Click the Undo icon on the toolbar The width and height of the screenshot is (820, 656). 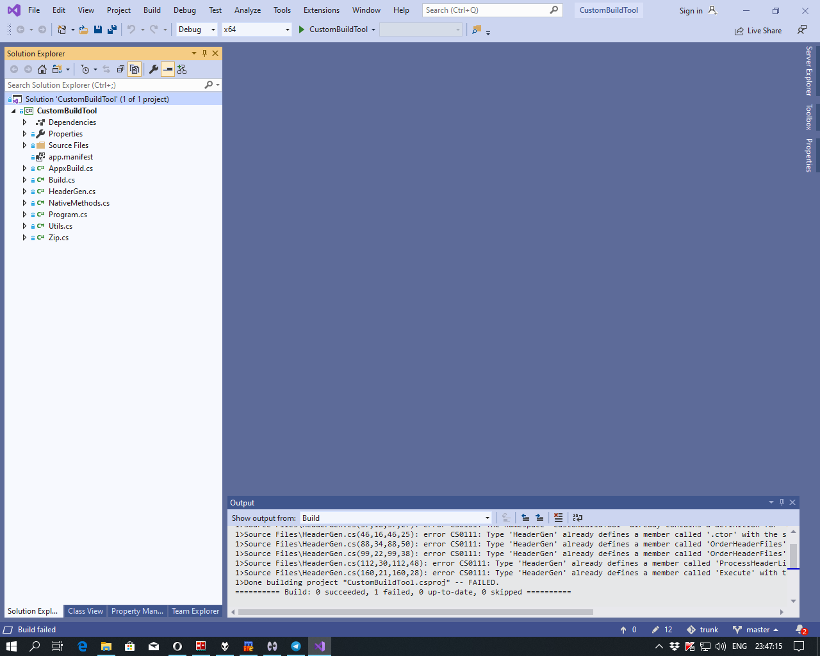[x=131, y=29]
